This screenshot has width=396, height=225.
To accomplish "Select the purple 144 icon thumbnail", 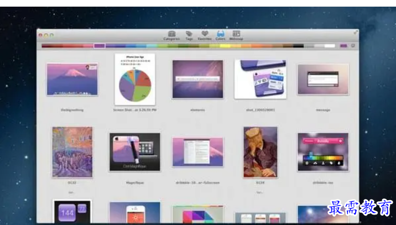I will click(72, 212).
